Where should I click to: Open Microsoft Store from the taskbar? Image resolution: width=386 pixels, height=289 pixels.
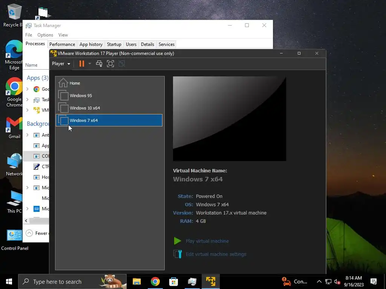173,281
